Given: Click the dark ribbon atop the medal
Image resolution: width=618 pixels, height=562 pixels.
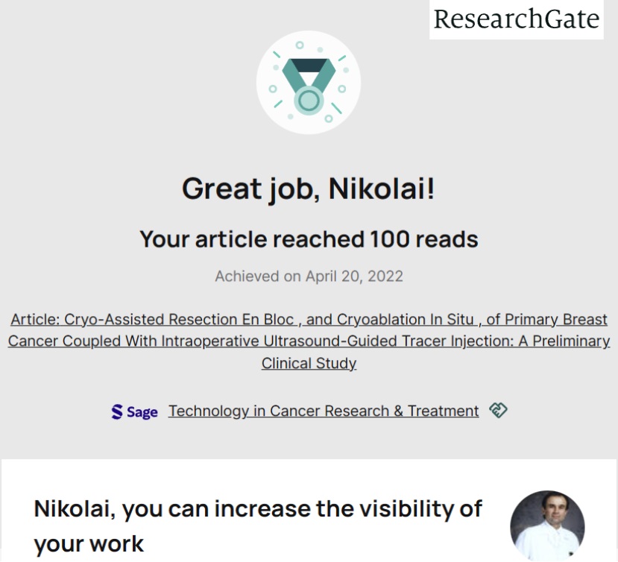Looking at the screenshot, I should click(x=308, y=68).
